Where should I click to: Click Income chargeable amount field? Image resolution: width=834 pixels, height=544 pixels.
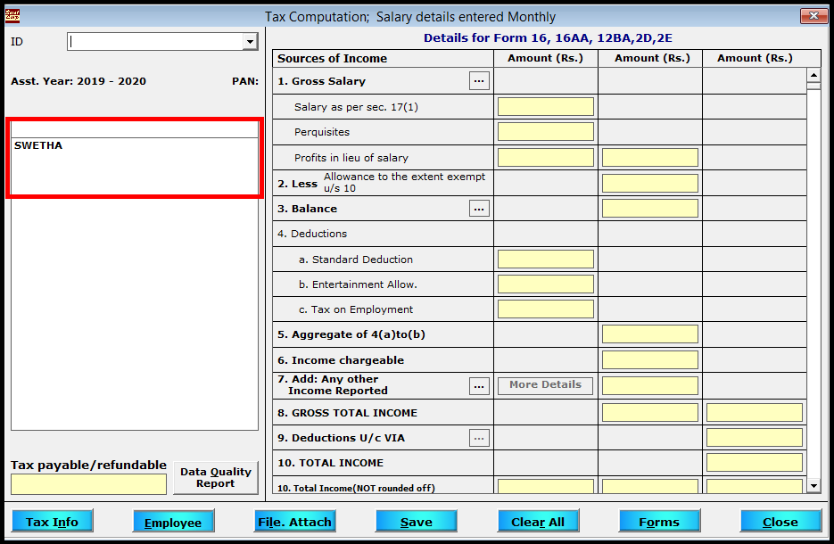click(650, 360)
